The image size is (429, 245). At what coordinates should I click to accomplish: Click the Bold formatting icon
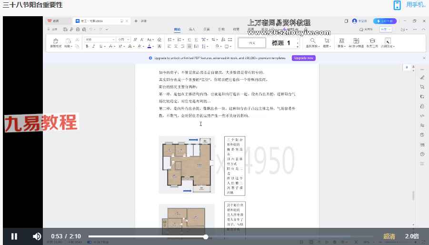tap(87, 46)
